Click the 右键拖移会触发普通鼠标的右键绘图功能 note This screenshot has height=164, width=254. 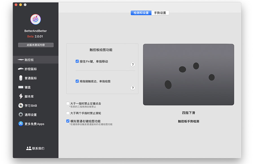pyautogui.click(x=91, y=124)
